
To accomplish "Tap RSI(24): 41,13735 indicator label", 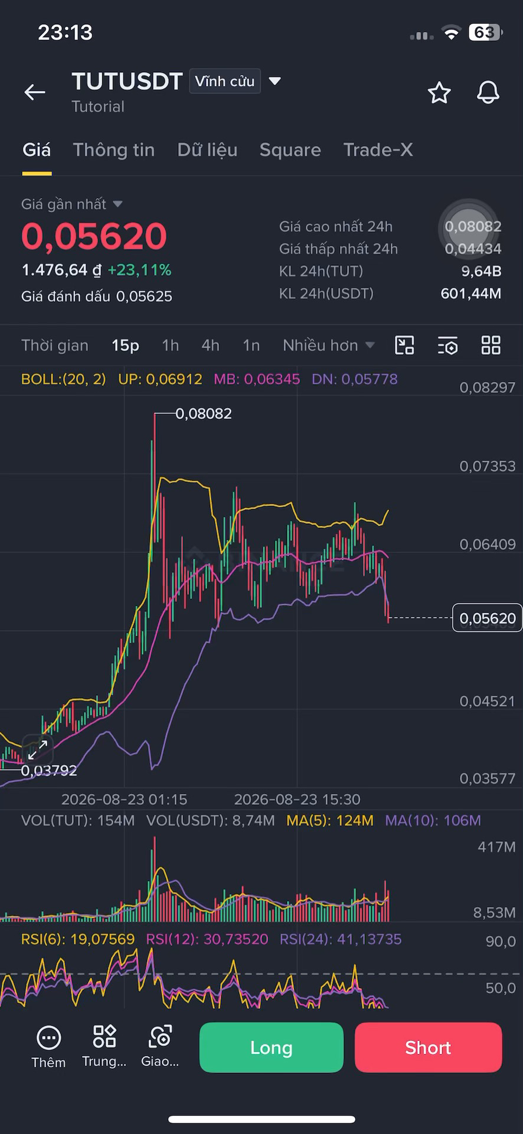I will (x=341, y=939).
